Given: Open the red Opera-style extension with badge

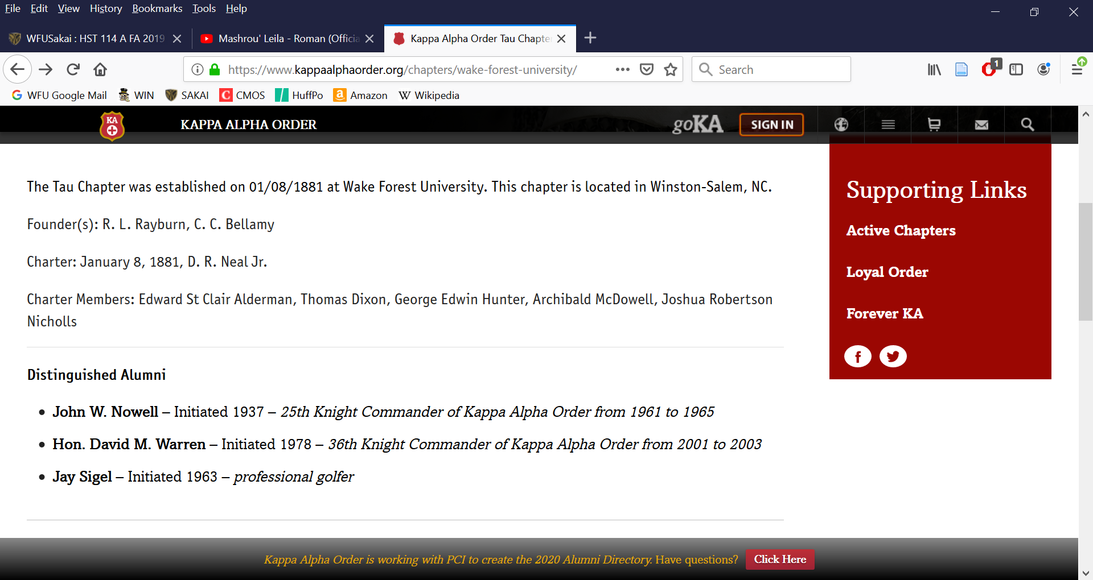Looking at the screenshot, I should (x=991, y=68).
